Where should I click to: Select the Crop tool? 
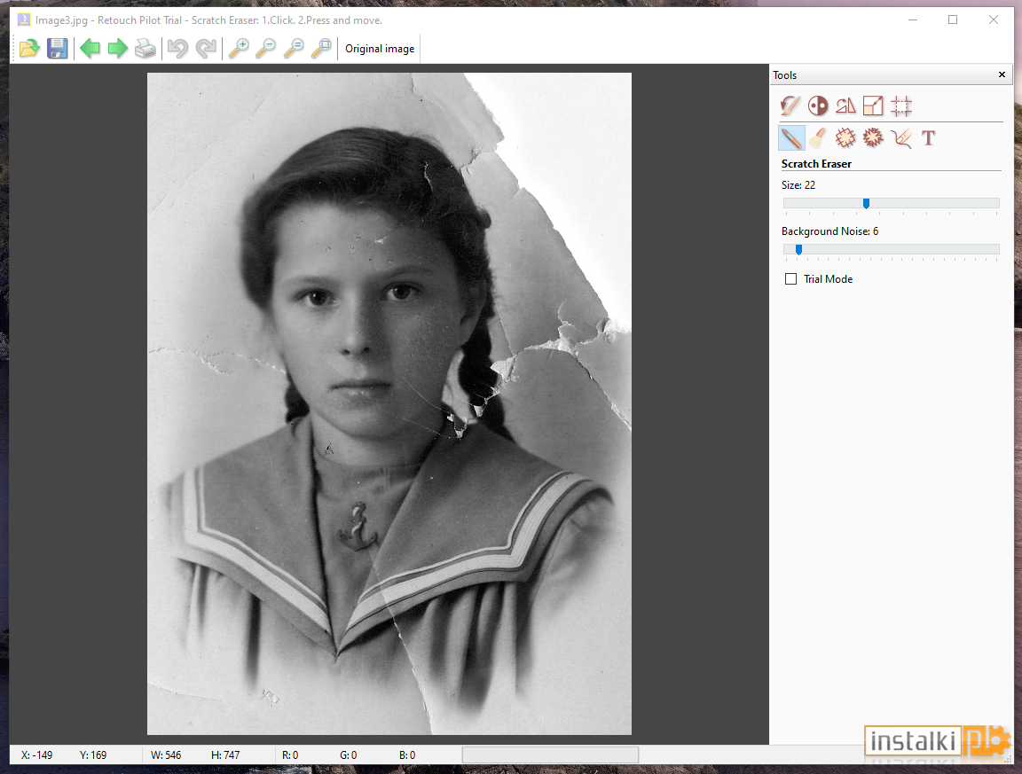pos(900,106)
